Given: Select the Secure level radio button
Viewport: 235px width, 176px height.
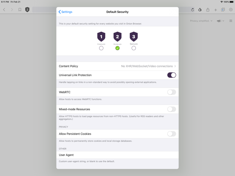Looking at the screenshot, I should tap(134, 48).
